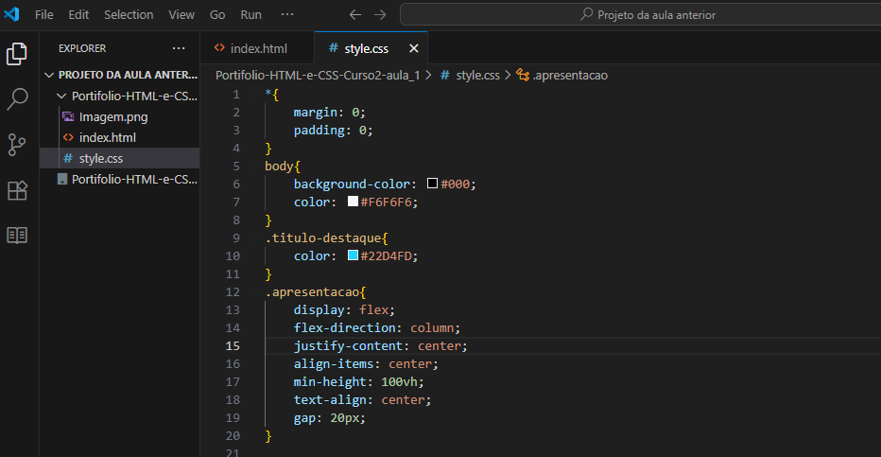The height and width of the screenshot is (457, 881).
Task: Go back with the left arrow
Action: click(x=355, y=14)
